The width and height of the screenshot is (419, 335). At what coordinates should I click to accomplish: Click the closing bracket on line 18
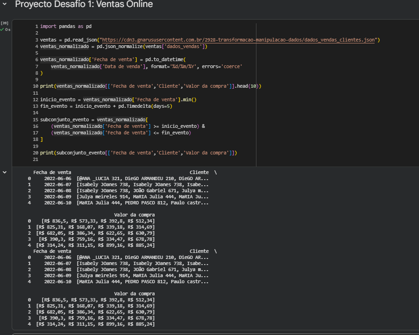click(x=42, y=140)
